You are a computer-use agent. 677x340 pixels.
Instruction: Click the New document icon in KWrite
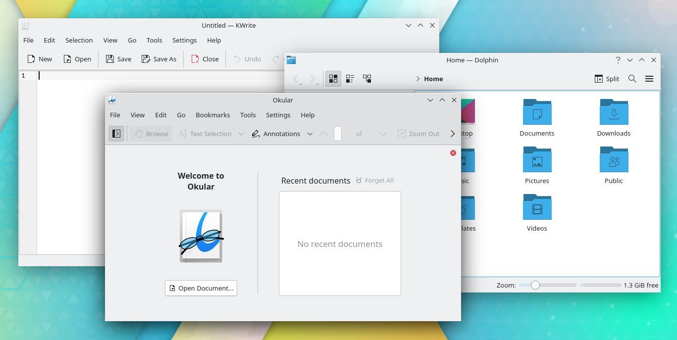(x=32, y=59)
